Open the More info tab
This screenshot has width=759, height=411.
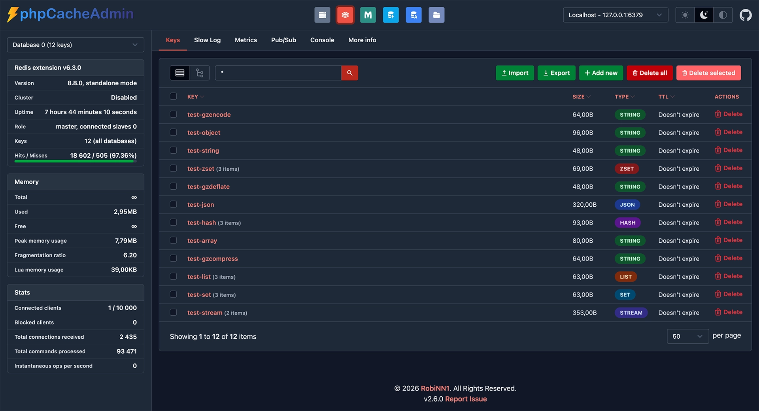point(362,40)
